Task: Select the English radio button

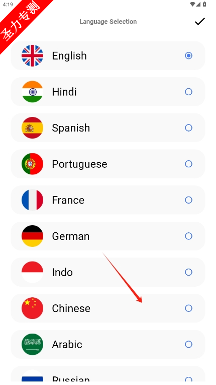Action: [x=188, y=56]
